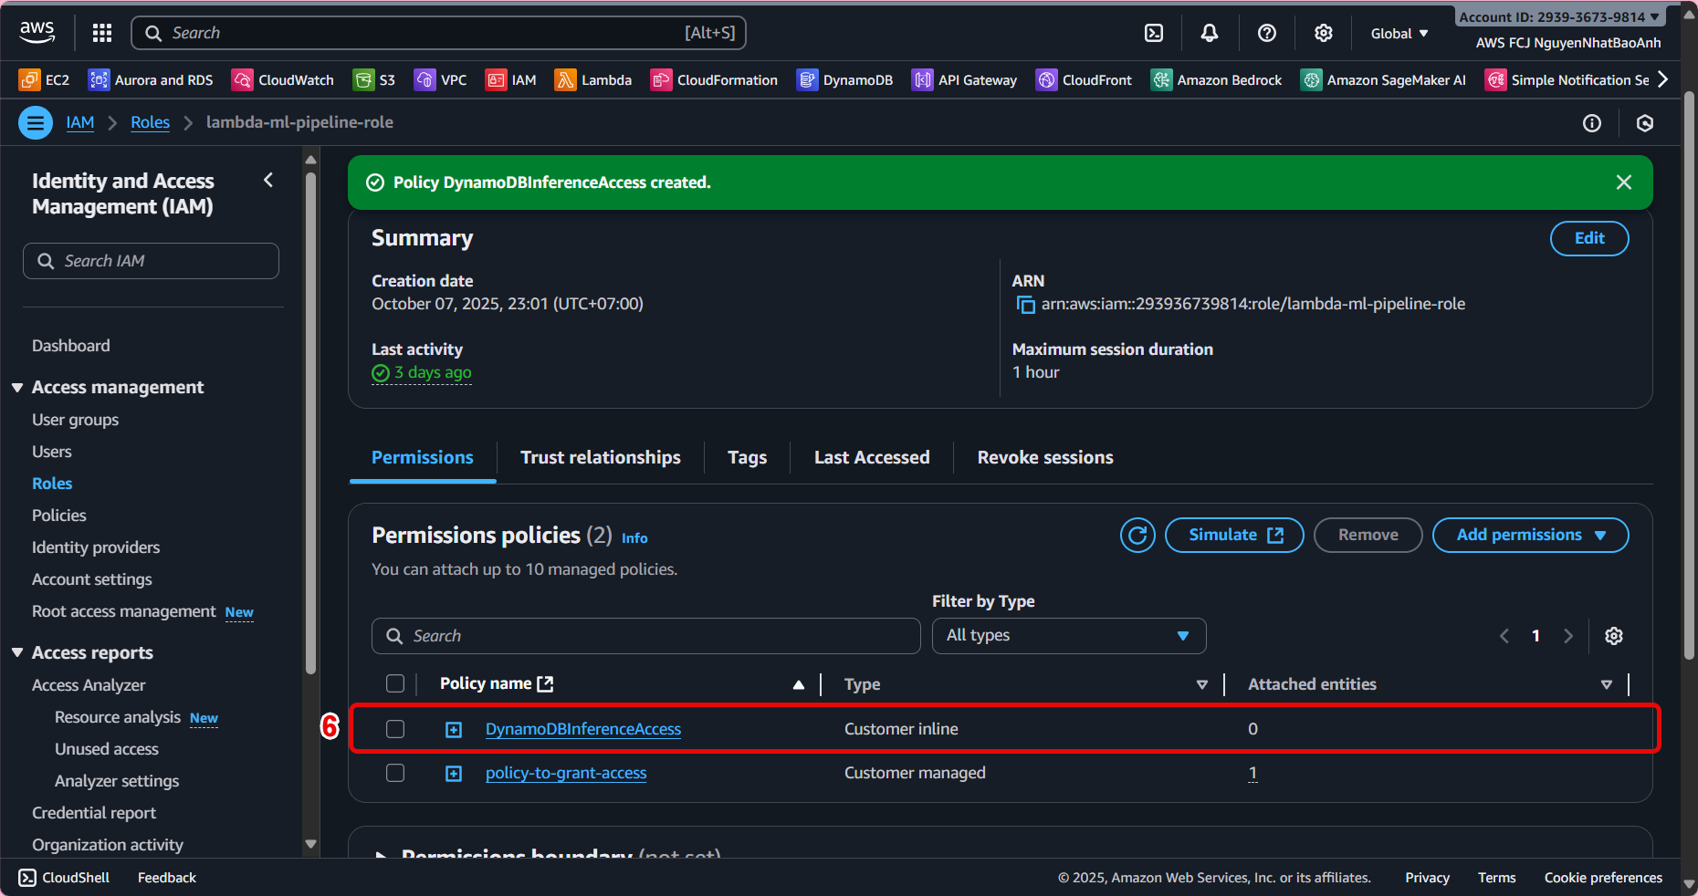
Task: Open the Dashboard sidebar item
Action: pyautogui.click(x=71, y=346)
